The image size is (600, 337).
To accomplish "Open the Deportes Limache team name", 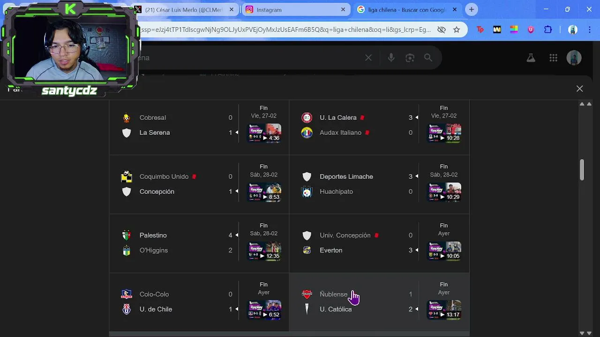I will [346, 176].
